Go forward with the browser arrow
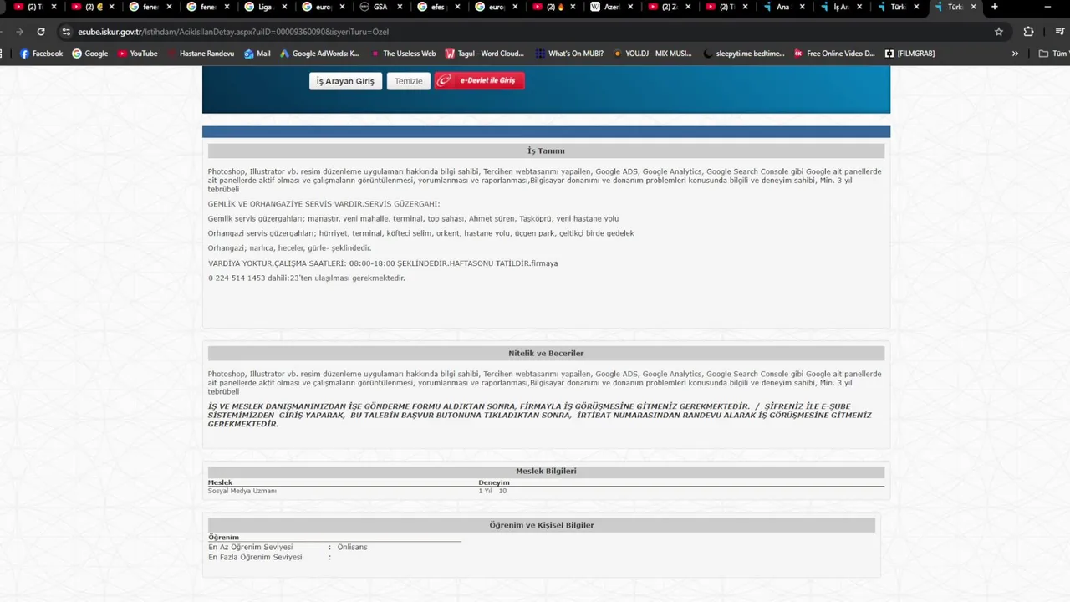 coord(19,32)
